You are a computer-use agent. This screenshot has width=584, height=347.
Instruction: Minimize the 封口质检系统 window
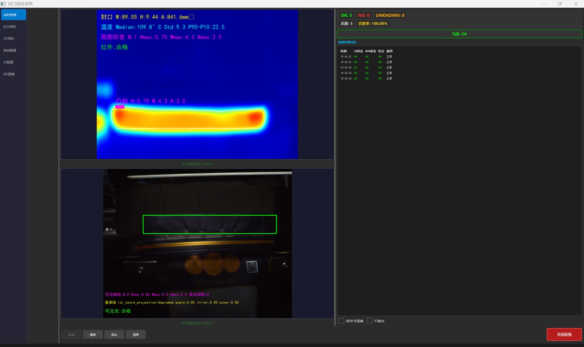click(x=544, y=4)
